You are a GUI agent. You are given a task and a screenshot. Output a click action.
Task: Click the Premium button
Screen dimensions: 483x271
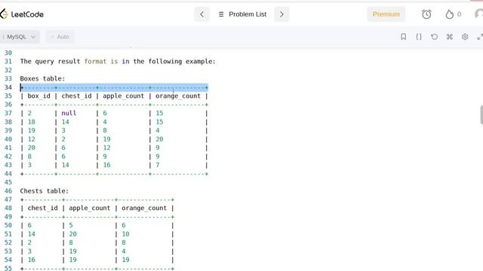386,14
